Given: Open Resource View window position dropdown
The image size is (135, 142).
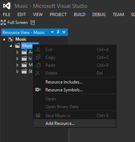Looking at the screenshot, I should tap(52, 32).
